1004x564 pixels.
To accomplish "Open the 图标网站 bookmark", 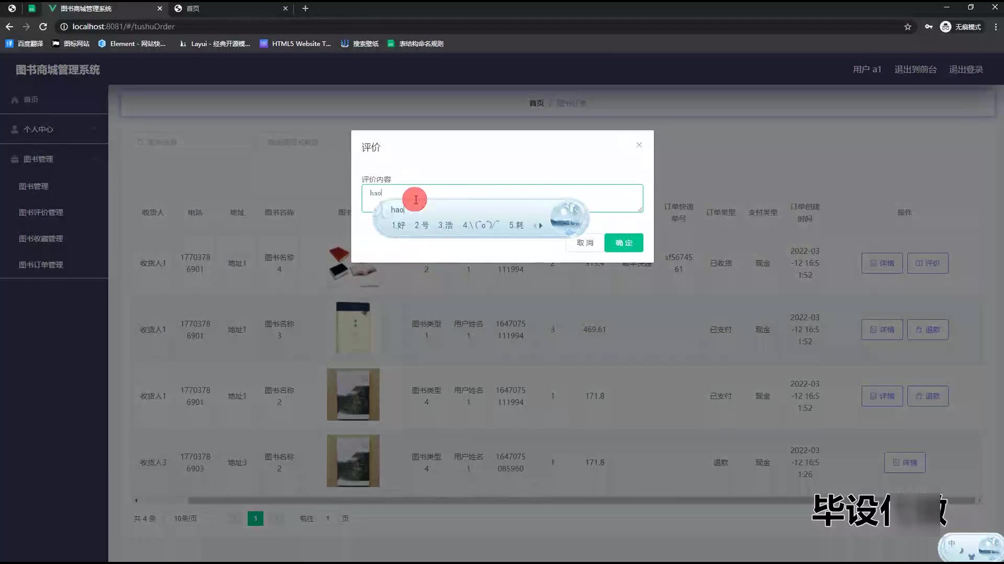I will point(71,44).
